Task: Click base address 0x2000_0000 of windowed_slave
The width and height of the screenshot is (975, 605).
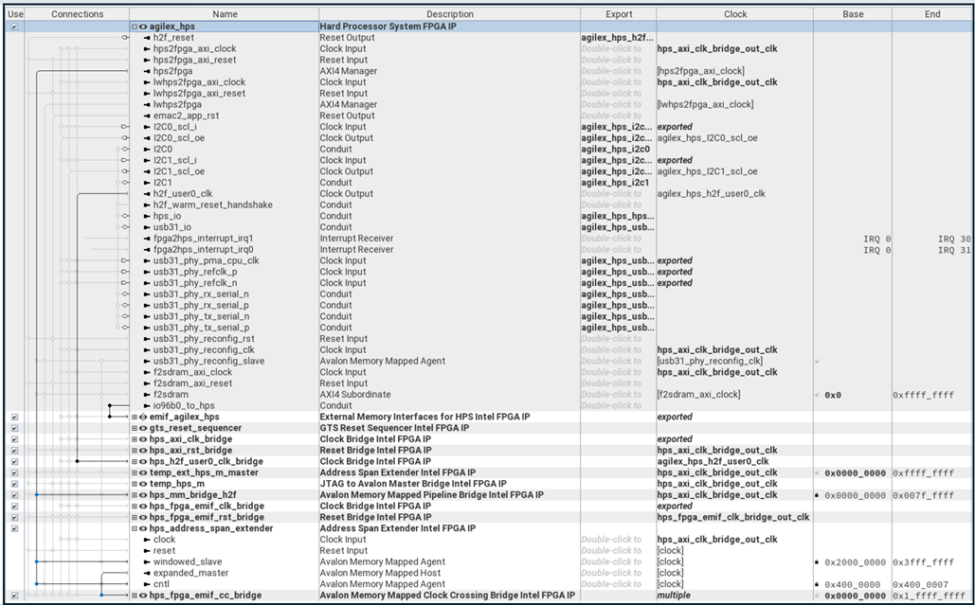Action: click(855, 561)
